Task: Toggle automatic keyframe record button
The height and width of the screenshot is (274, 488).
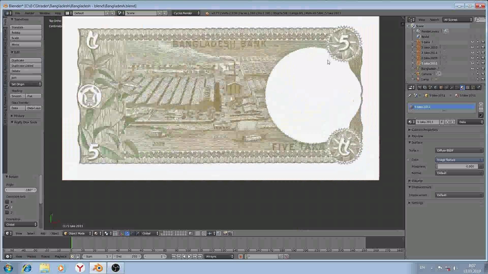Action: (x=240, y=256)
